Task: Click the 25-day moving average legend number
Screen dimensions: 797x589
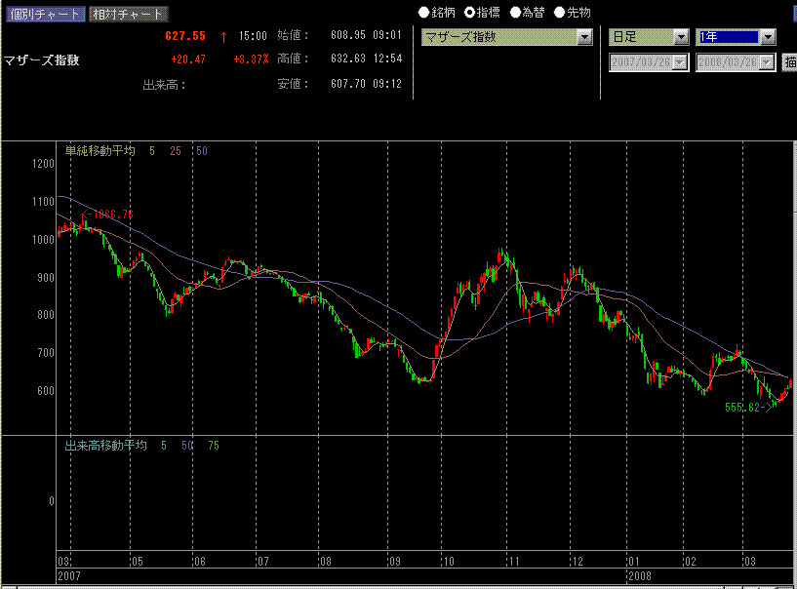Action: 176,151
